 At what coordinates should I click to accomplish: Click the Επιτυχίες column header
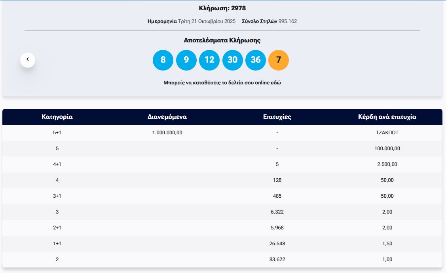point(277,117)
